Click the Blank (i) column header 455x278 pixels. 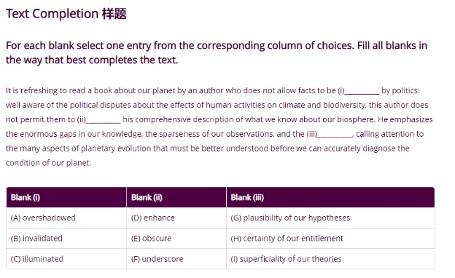pos(66,197)
